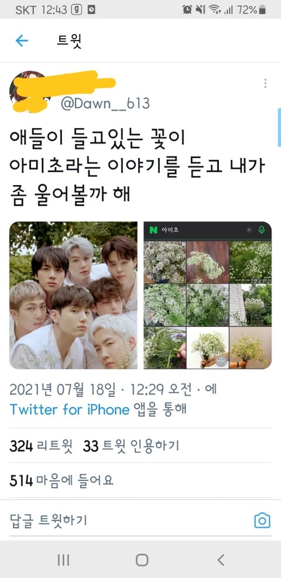Tap the 2021년 07월 18일 timestamp
The width and height of the screenshot is (281, 578).
[x=63, y=390]
